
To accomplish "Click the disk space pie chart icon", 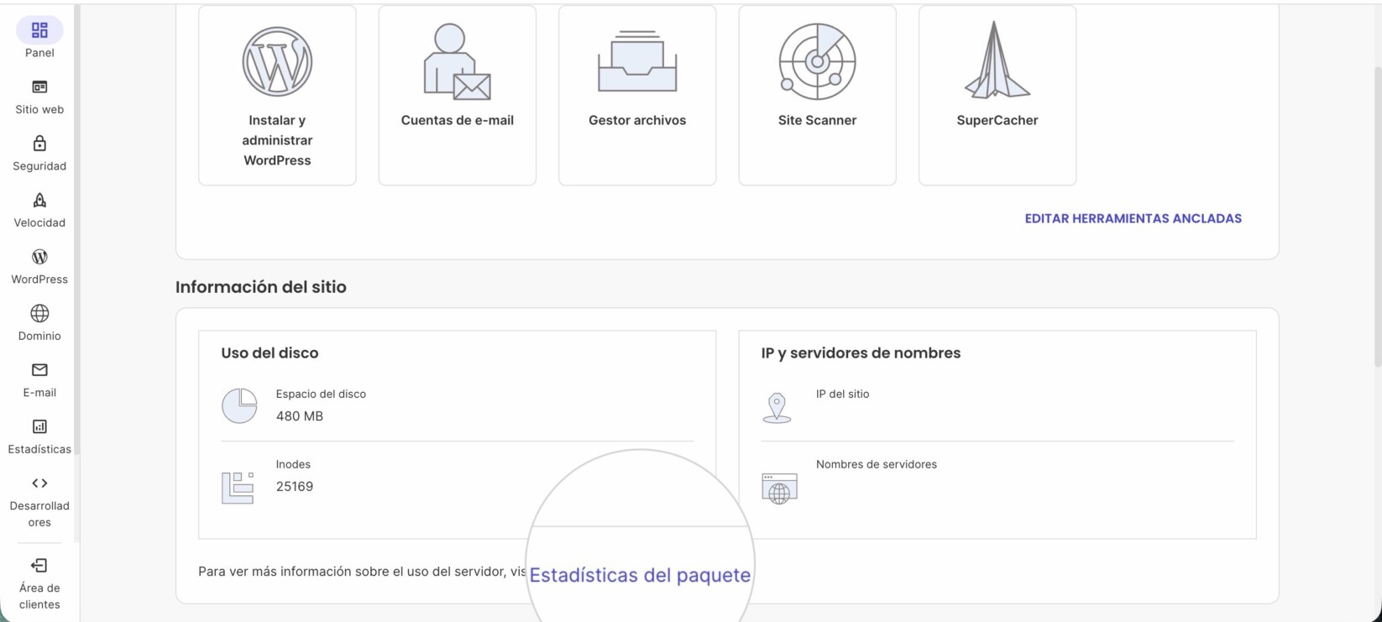I will click(239, 405).
